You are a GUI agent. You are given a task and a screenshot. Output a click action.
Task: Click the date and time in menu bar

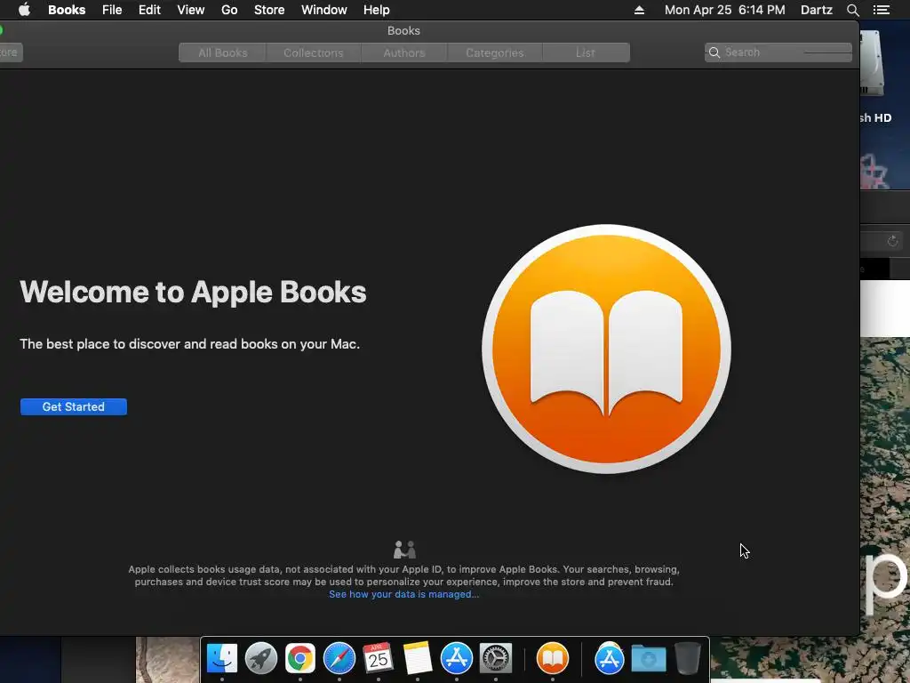click(725, 10)
